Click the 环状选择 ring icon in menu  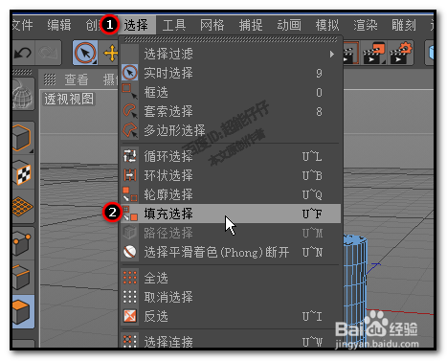click(x=130, y=175)
